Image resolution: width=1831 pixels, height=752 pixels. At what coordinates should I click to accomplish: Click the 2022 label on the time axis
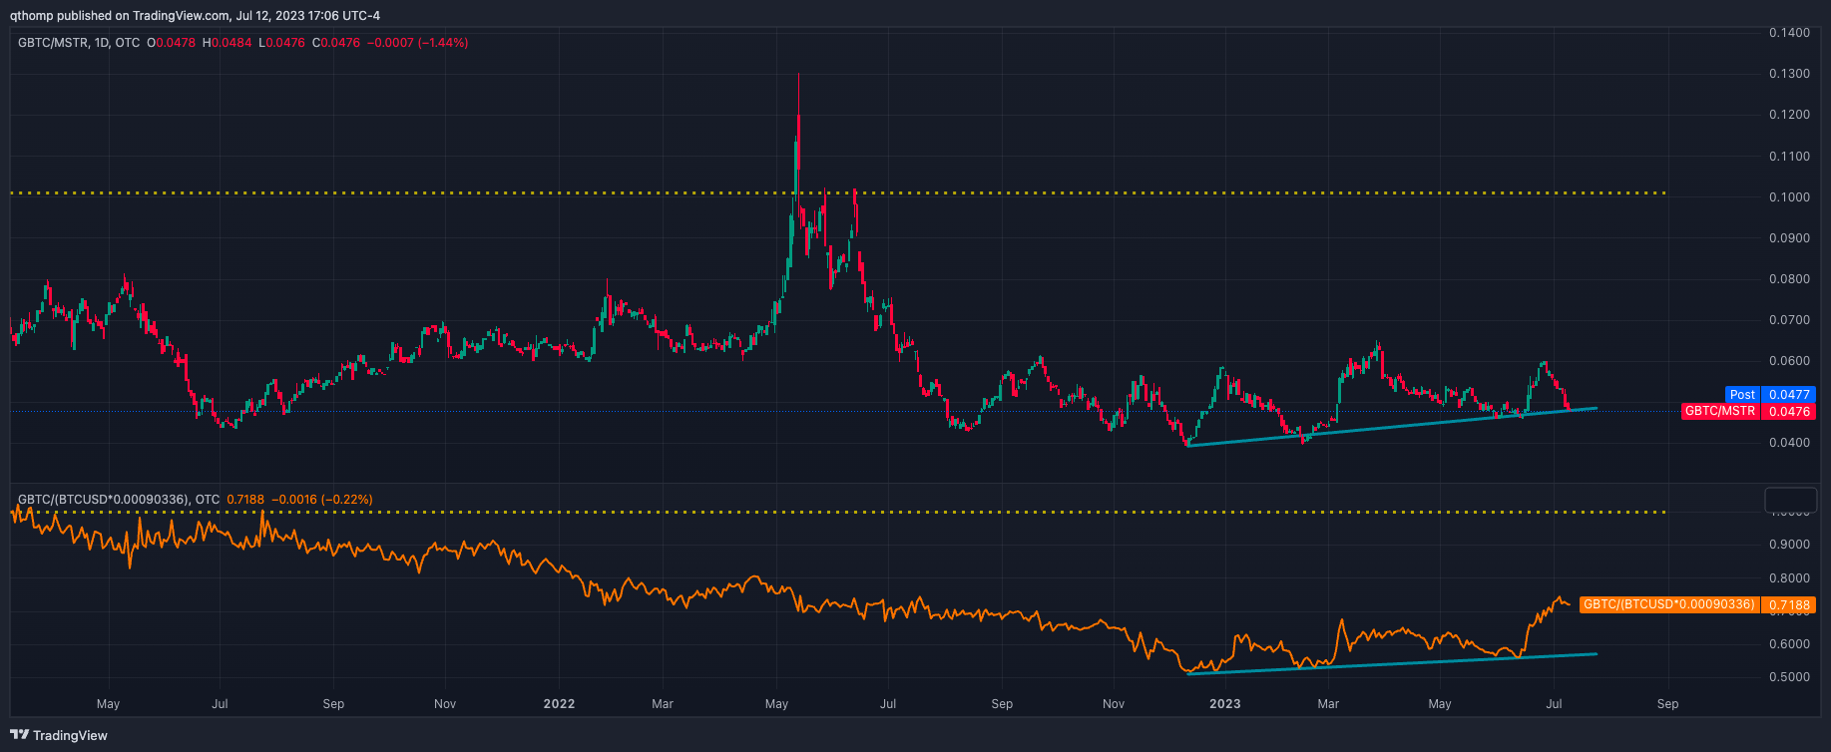click(559, 704)
